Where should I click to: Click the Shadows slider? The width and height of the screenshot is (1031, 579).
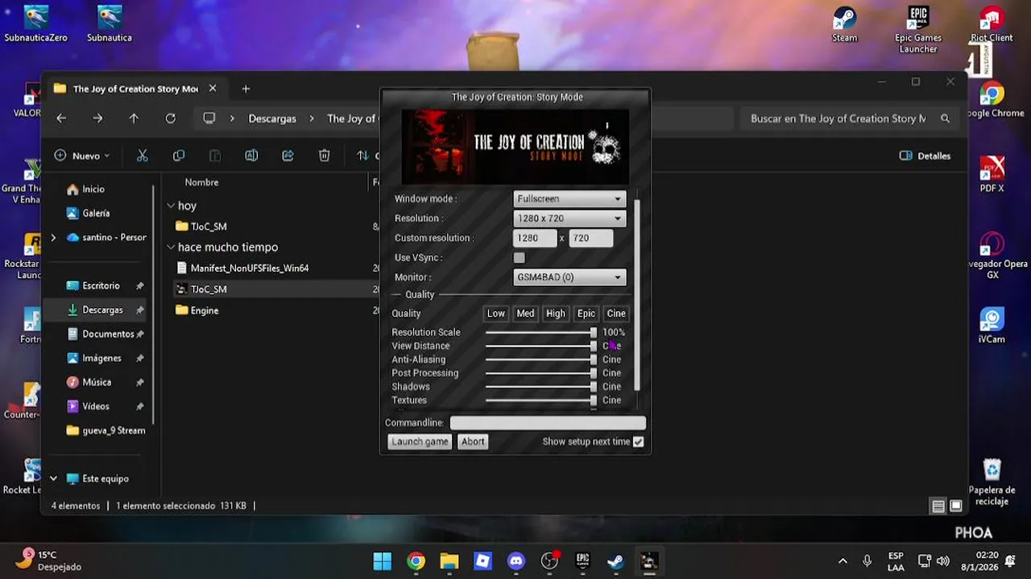[541, 387]
